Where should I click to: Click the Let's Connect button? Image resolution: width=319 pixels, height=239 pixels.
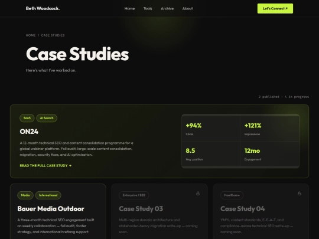tap(275, 8)
